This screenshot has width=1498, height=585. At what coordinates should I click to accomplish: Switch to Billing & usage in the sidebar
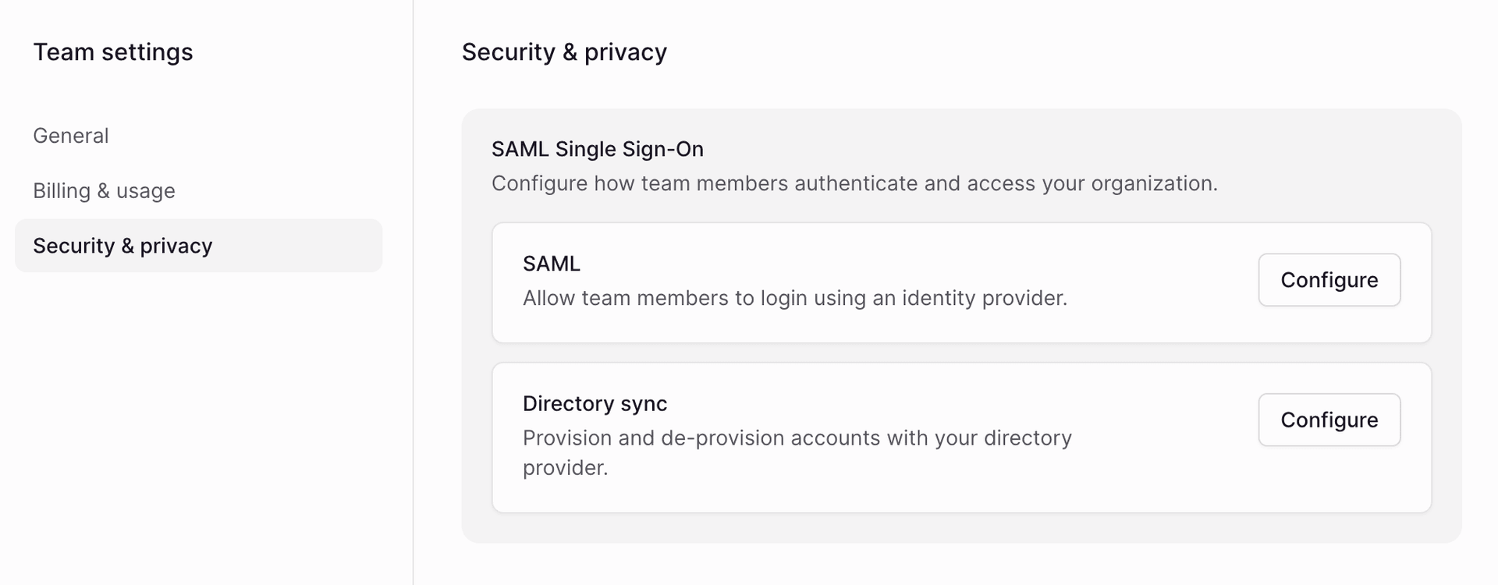pos(104,190)
